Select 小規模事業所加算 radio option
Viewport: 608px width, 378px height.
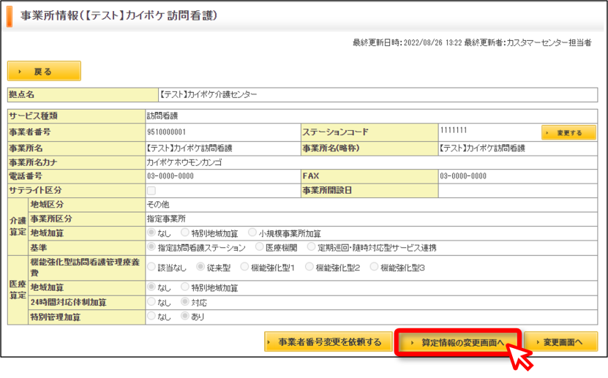click(252, 233)
